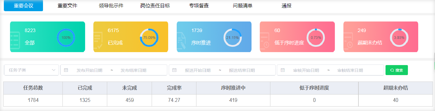Click the 审核开始日期 date field
The height and width of the screenshot is (111, 435).
[306, 70]
